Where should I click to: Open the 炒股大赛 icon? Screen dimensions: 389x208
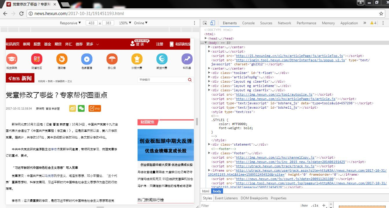click(137, 59)
